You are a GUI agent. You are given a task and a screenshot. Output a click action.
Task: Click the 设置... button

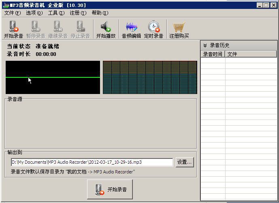point(185,162)
